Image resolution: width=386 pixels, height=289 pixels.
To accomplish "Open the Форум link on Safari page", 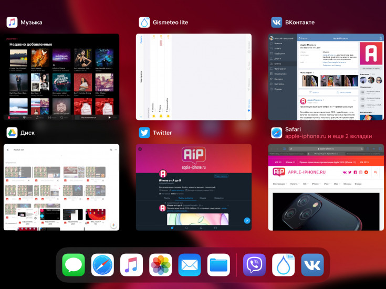I will tap(358, 184).
